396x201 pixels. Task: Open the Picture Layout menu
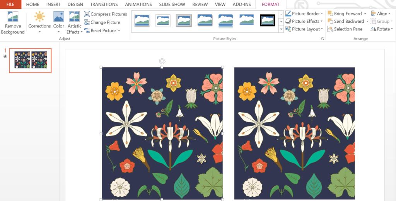pos(304,29)
